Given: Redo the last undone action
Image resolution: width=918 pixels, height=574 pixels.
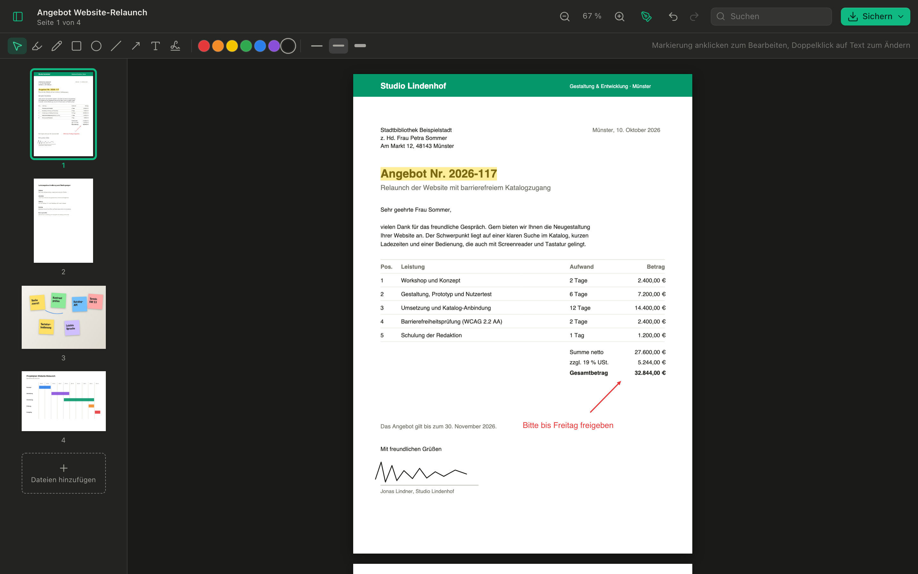Looking at the screenshot, I should pos(694,16).
